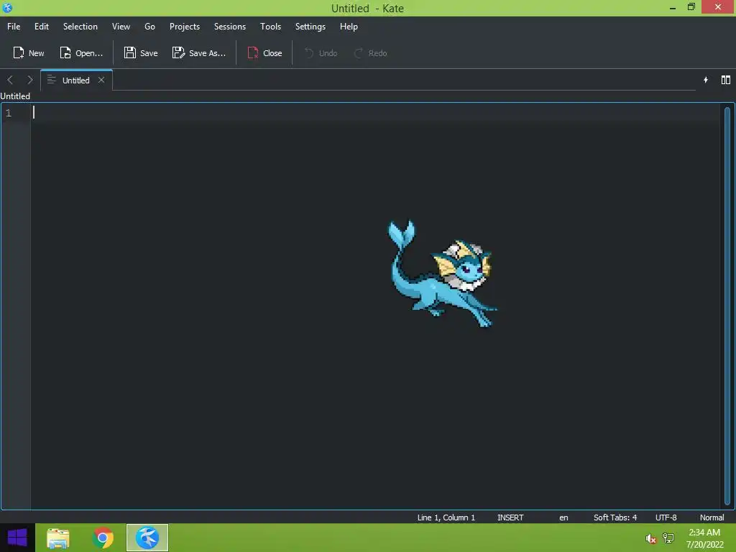The image size is (736, 552).
Task: Open Soft Tabs: 4 indentation dropdown
Action: (615, 517)
